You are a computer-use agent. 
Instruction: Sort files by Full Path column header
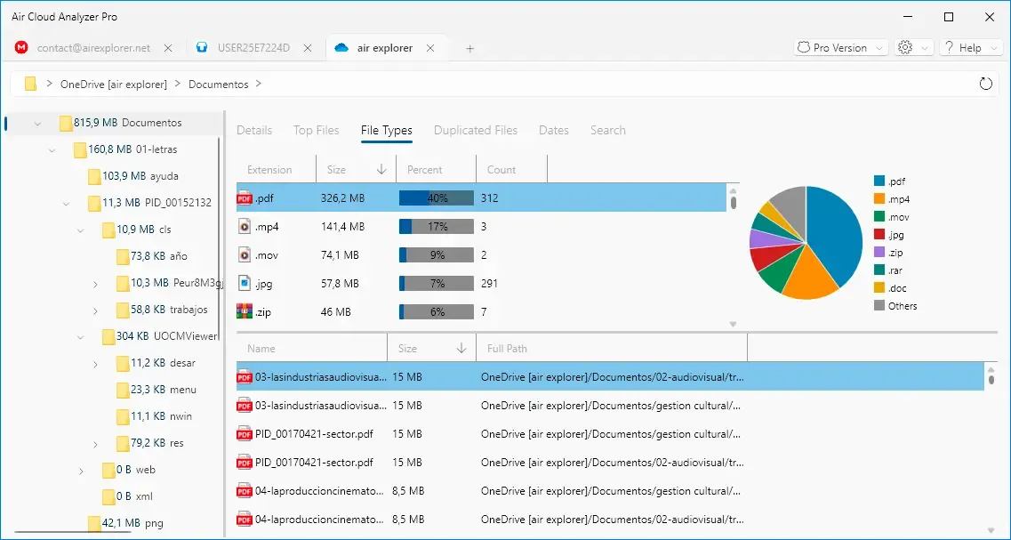(612, 349)
